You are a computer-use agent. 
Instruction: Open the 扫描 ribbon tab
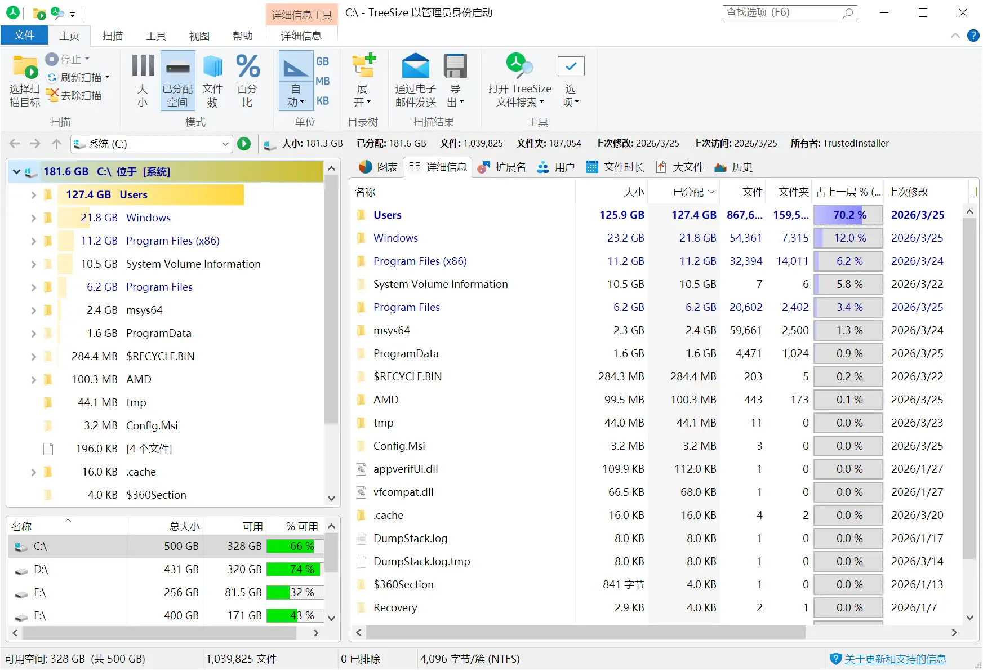click(113, 36)
